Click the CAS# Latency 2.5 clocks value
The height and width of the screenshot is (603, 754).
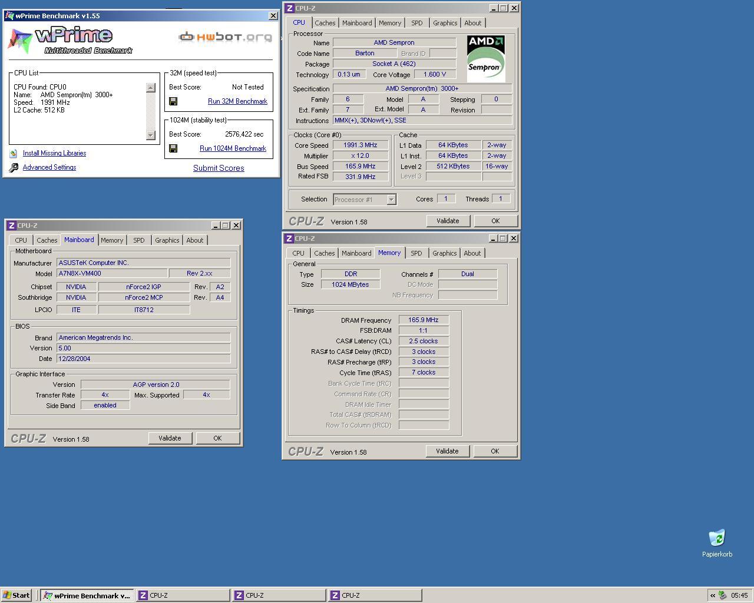[x=424, y=341]
